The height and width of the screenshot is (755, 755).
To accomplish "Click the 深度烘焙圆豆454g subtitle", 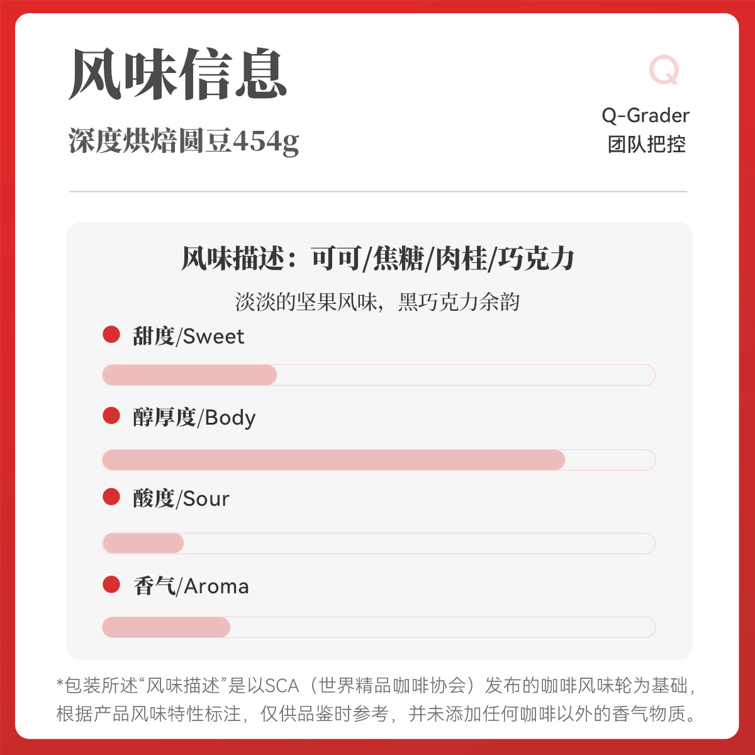I will [x=184, y=142].
